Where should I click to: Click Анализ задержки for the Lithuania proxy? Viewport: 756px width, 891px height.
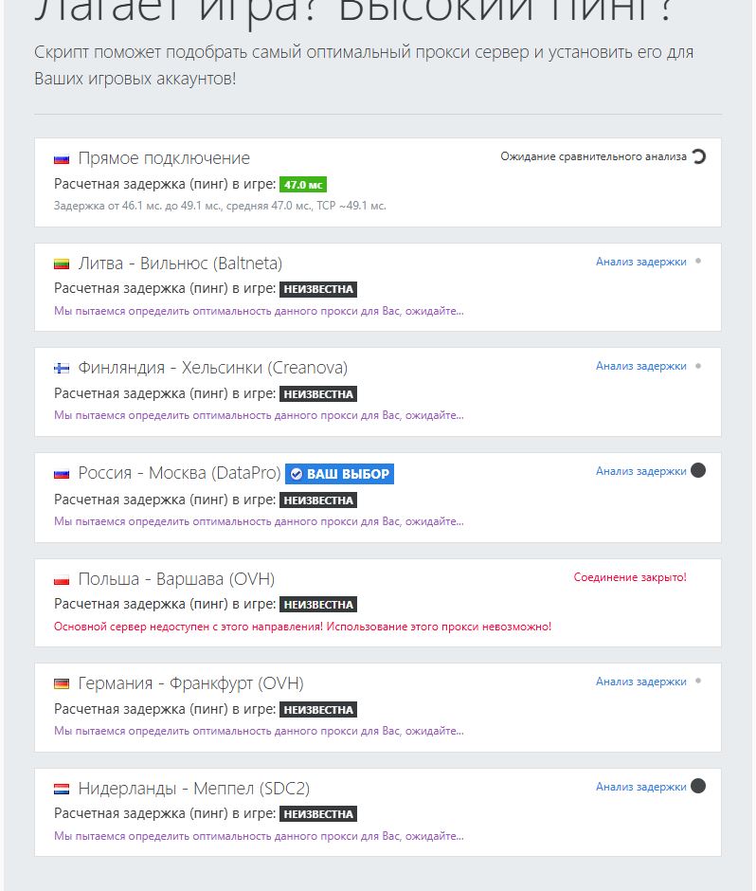point(640,262)
